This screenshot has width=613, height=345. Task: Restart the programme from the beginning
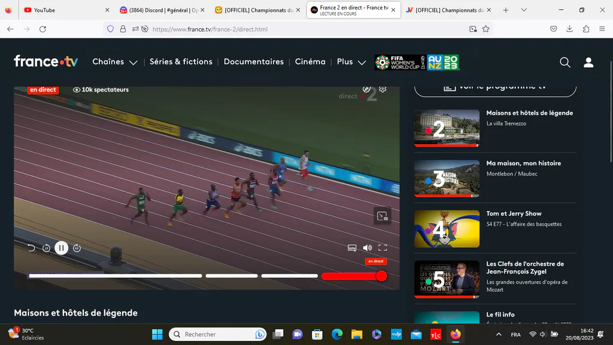(x=31, y=248)
